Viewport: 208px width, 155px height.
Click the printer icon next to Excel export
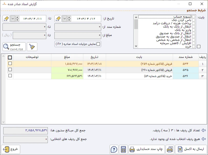click(x=169, y=149)
